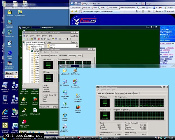Open the Supero Doctor III Client icon

click(x=24, y=121)
